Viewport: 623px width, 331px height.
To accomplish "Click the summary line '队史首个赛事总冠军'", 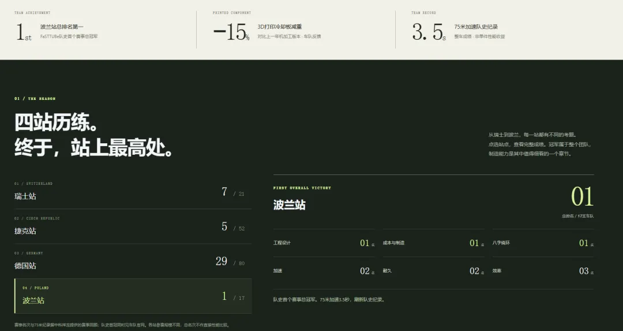I will [329, 300].
